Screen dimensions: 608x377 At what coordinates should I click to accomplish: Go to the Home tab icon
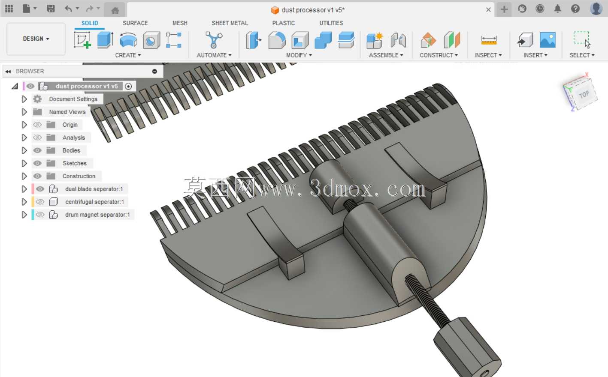pyautogui.click(x=115, y=10)
